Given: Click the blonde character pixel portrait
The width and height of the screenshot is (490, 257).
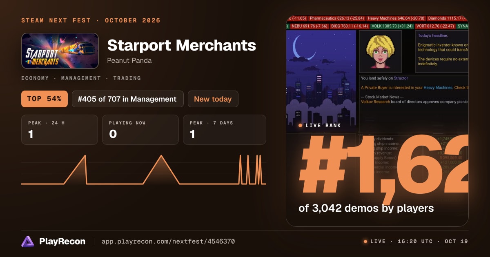Looking at the screenshot, I should point(381,51).
